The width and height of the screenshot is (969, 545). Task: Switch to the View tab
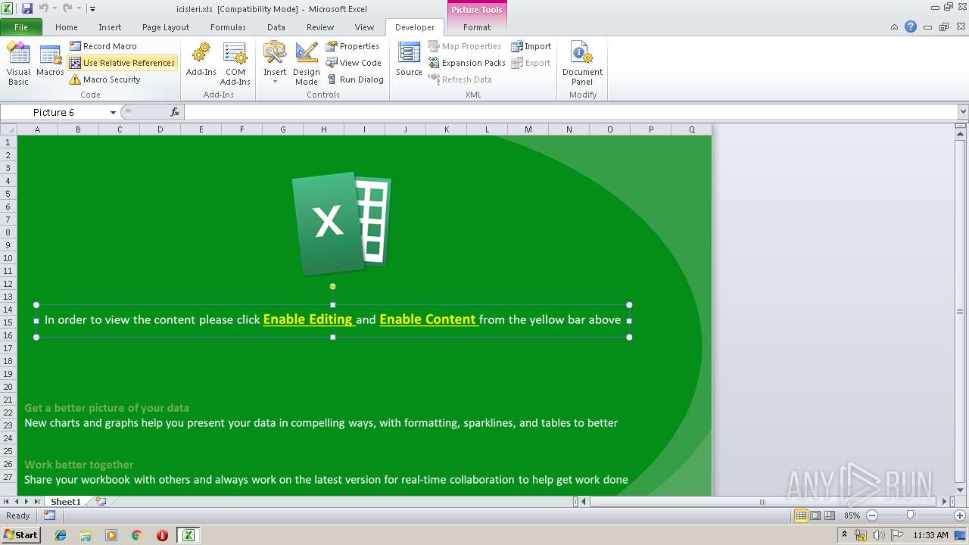(364, 27)
